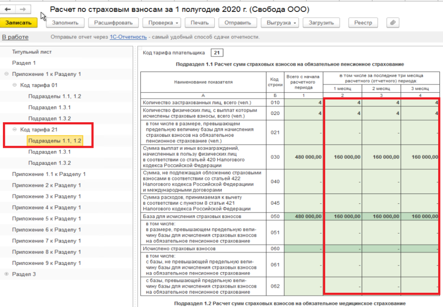The height and width of the screenshot is (307, 443).
Task: Open Приложение 9 к Разделу 1
Action: (x=46, y=263)
